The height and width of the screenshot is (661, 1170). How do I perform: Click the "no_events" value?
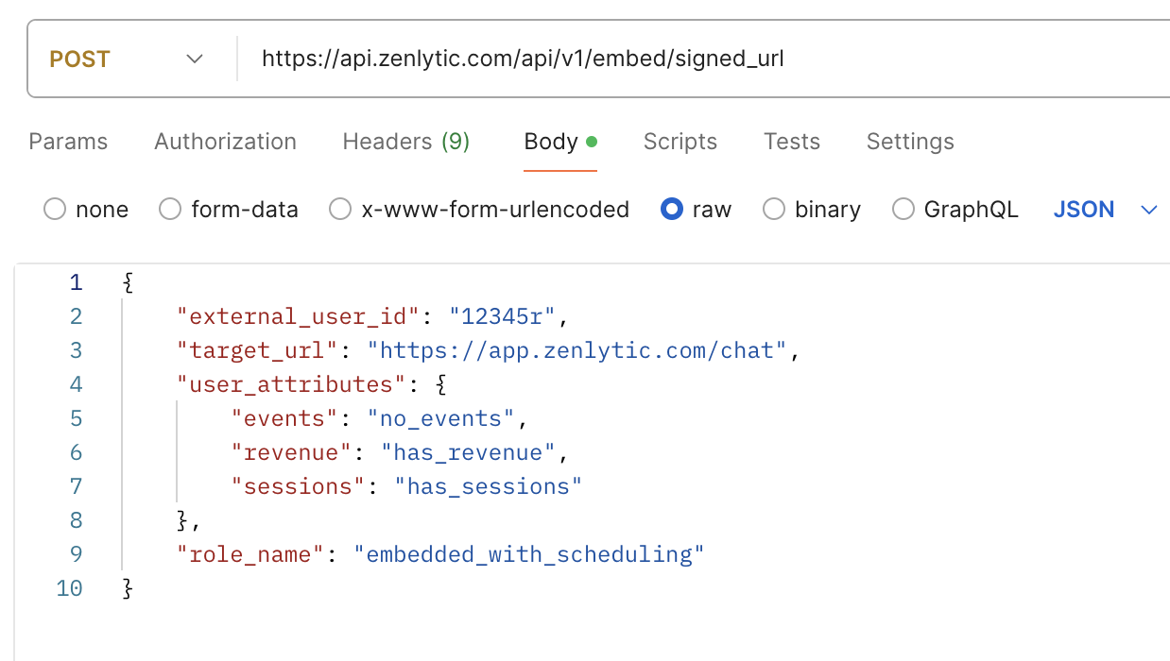point(441,418)
